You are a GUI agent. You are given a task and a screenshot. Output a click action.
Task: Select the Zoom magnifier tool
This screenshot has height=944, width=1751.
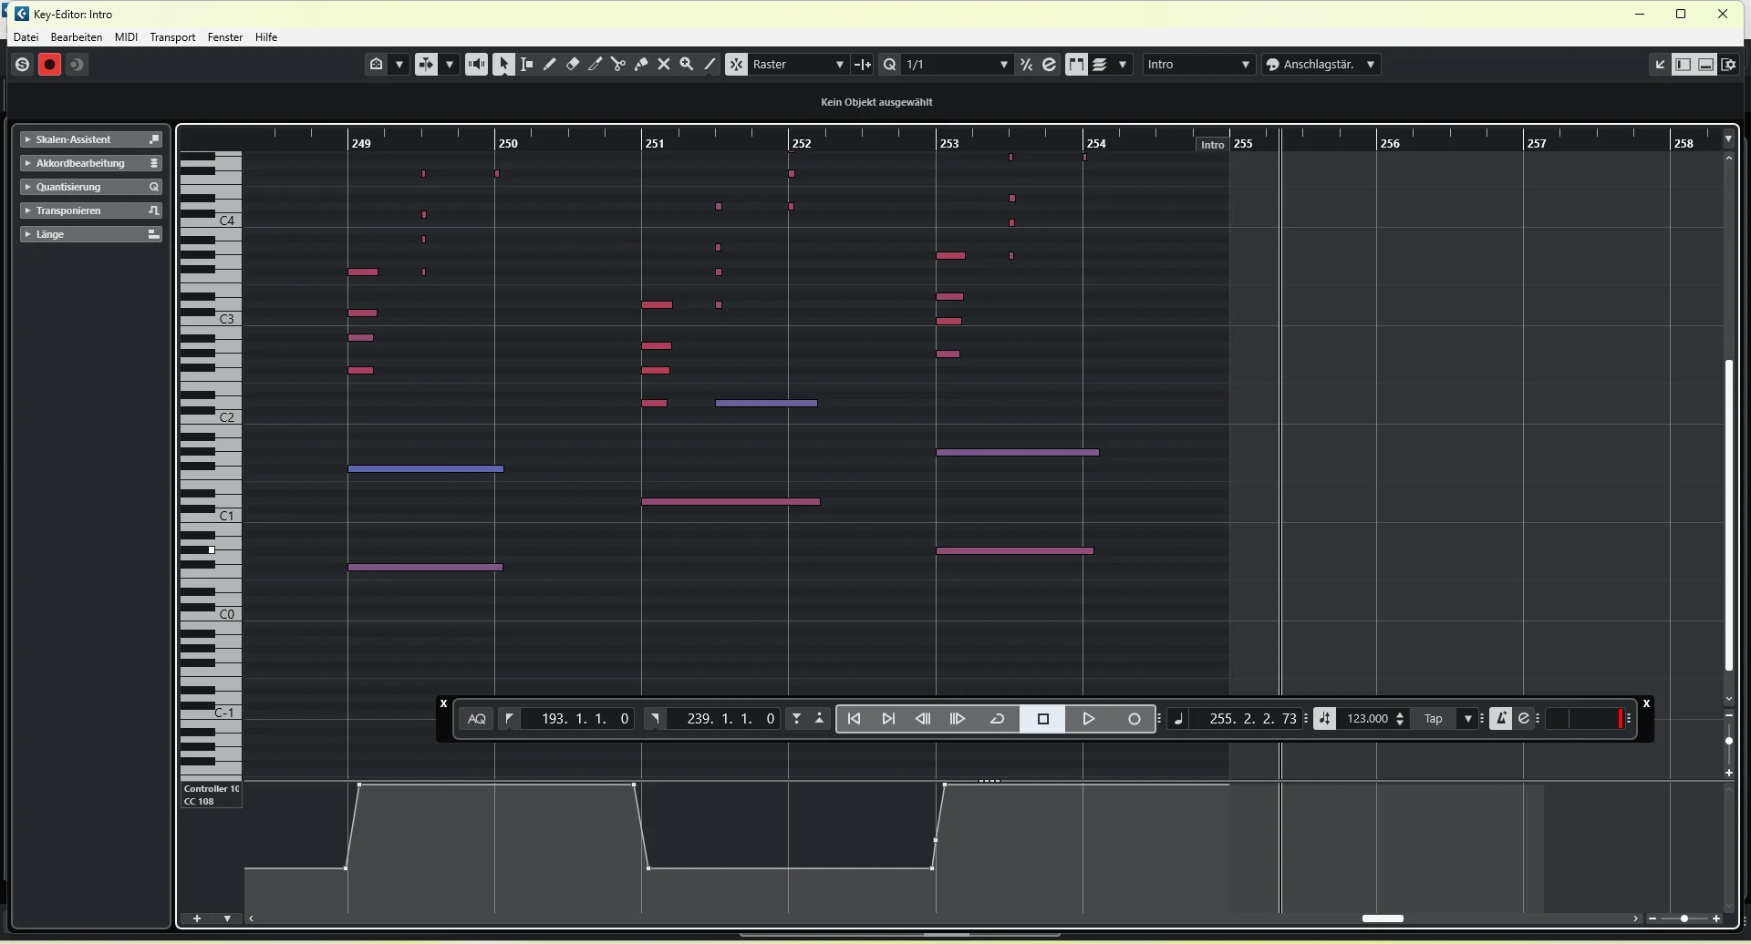(x=687, y=65)
